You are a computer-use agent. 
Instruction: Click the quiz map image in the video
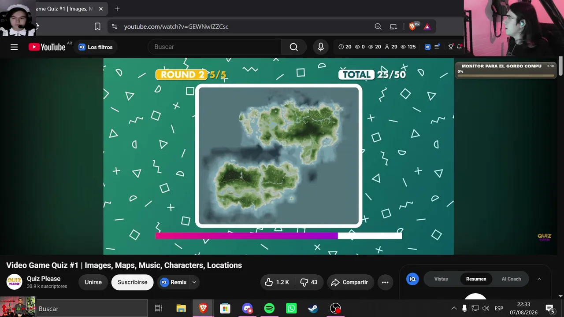[279, 156]
